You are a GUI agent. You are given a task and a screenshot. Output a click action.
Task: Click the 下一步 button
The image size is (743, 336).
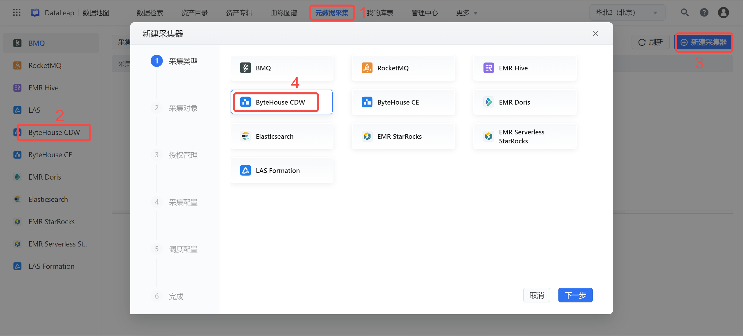coord(575,295)
